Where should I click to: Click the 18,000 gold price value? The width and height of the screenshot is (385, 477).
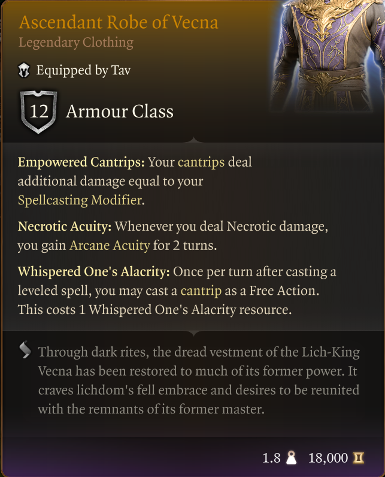(x=328, y=458)
